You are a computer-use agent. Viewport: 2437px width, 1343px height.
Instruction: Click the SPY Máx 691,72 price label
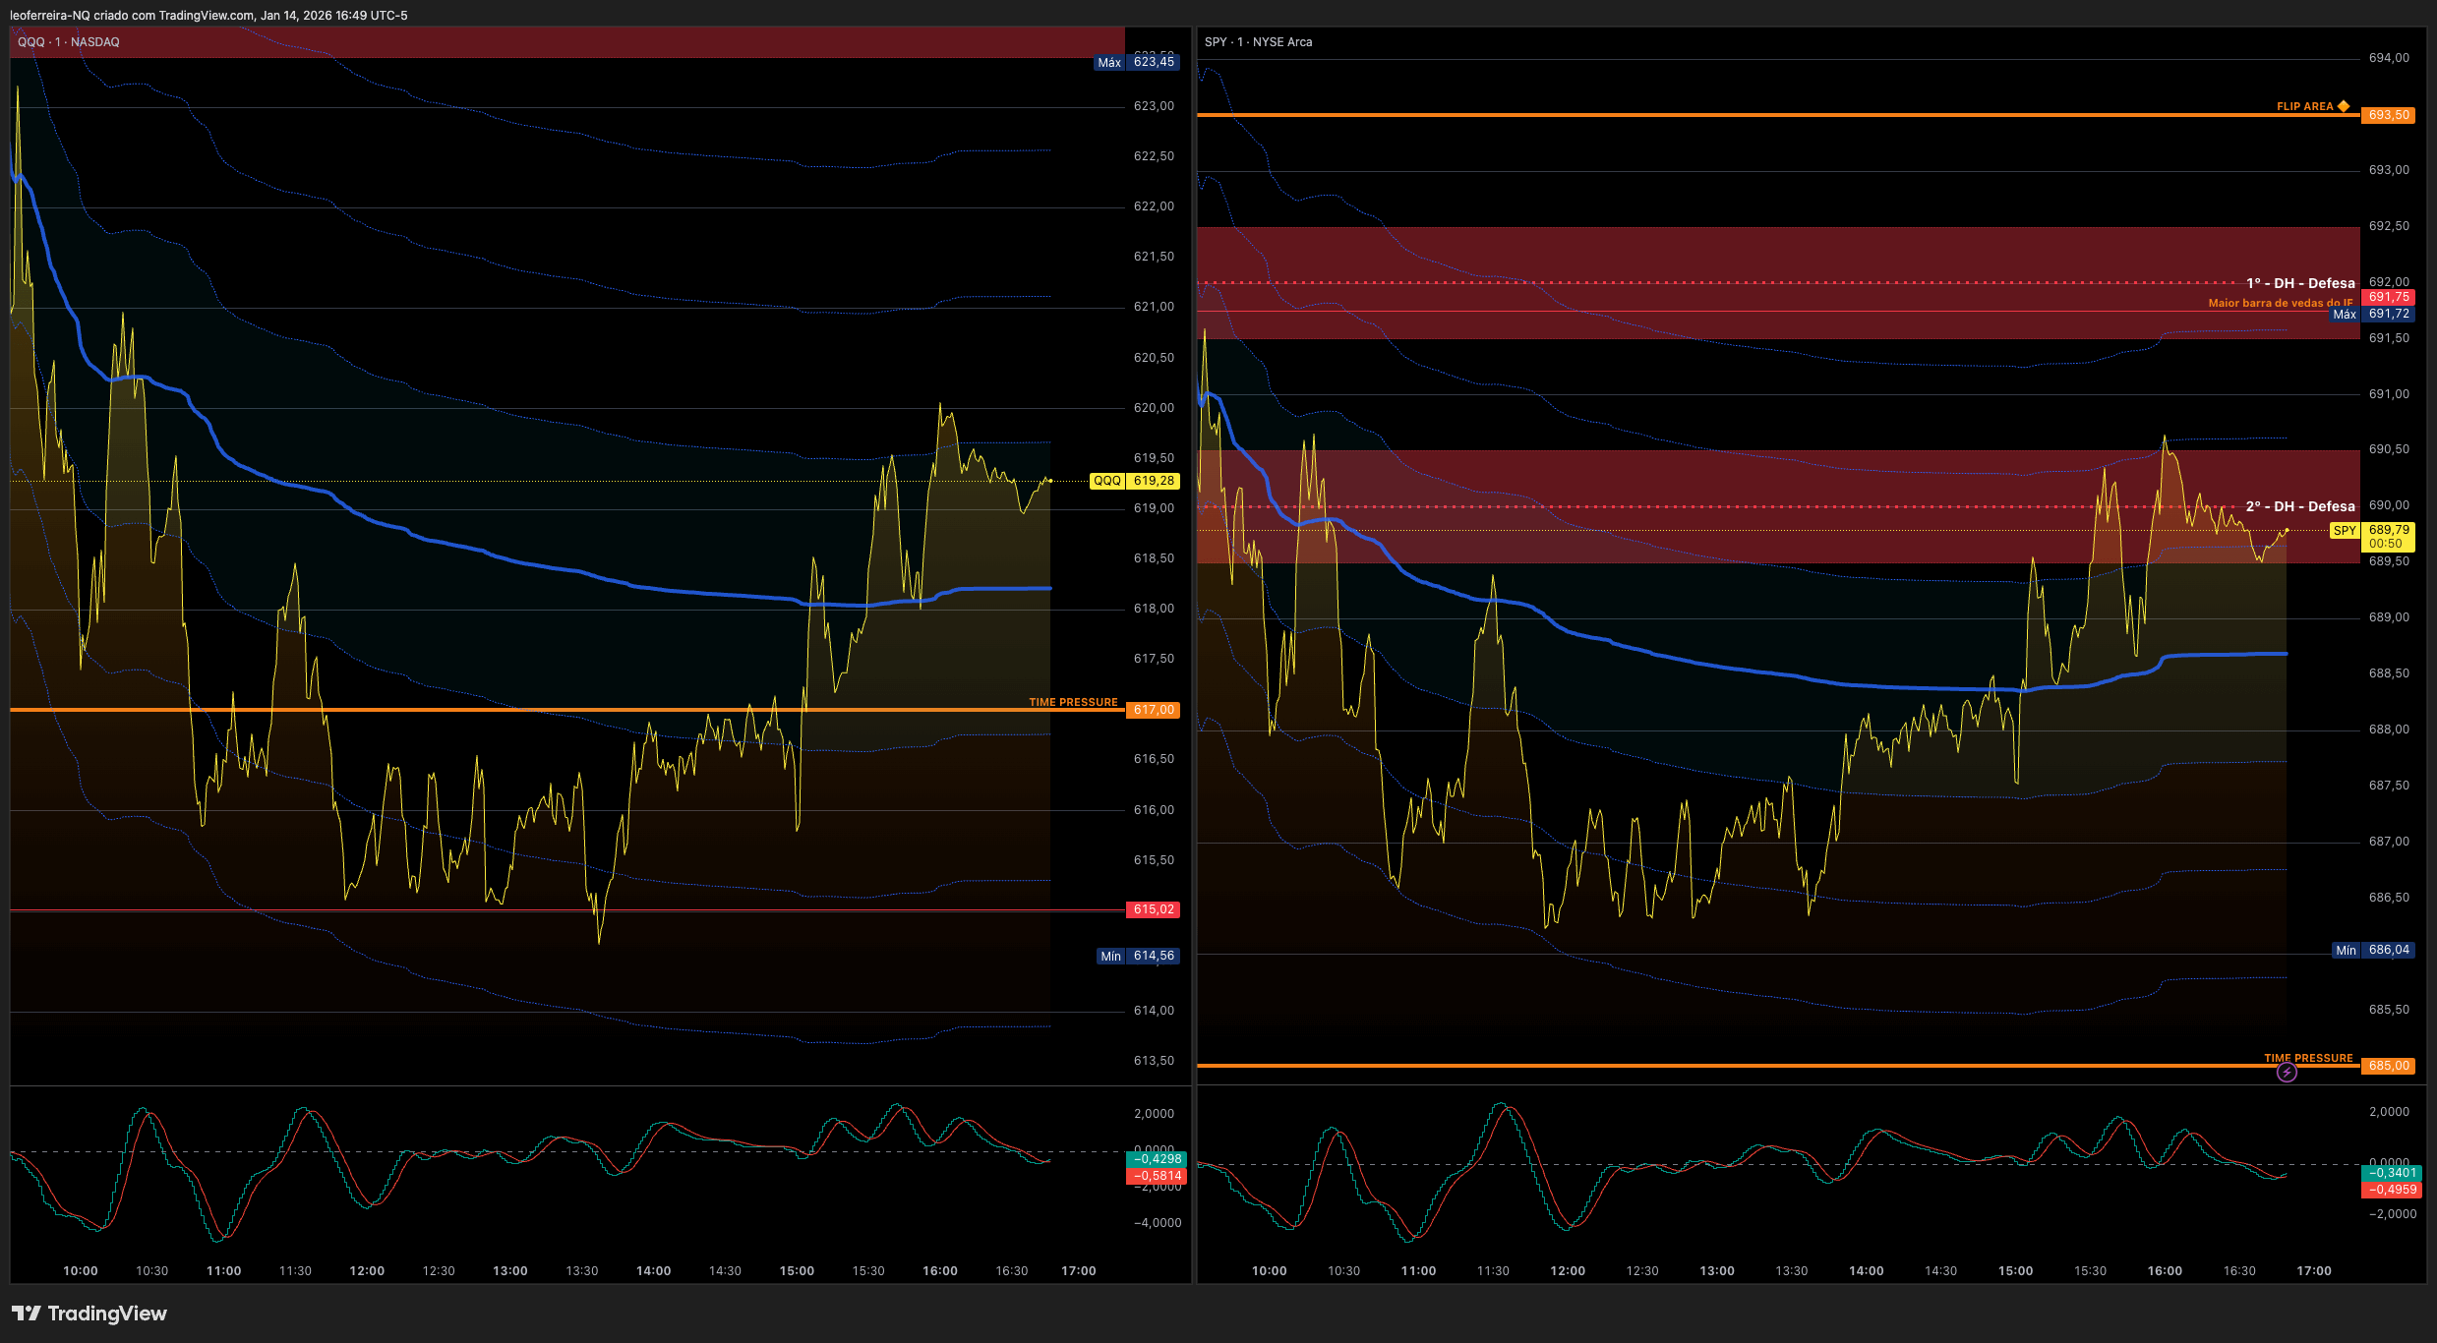tap(2372, 314)
